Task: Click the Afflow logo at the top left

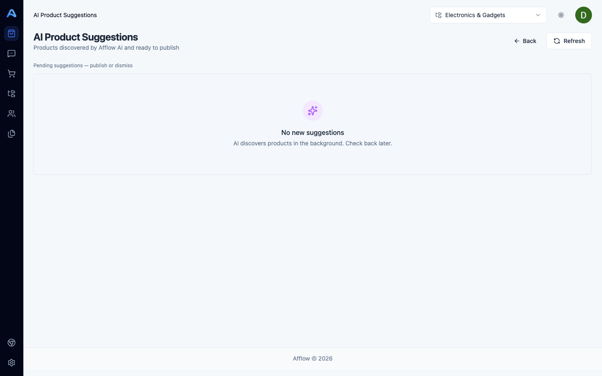Action: pos(11,13)
